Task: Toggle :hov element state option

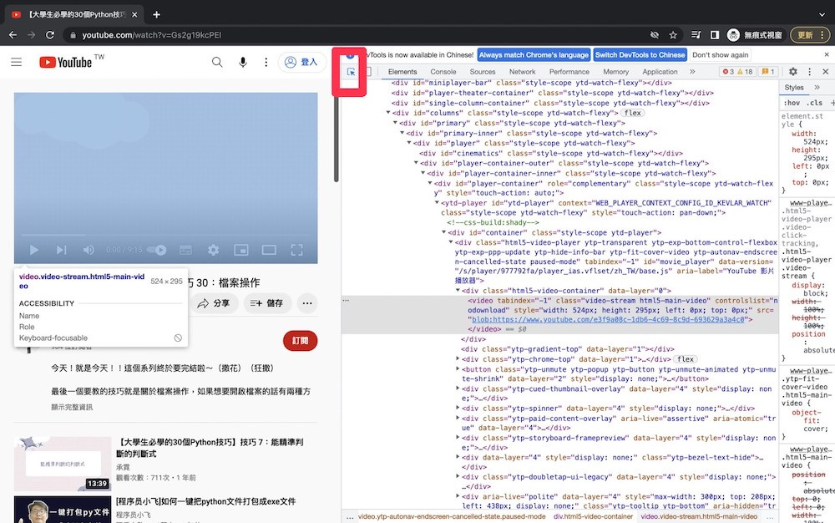Action: point(792,103)
